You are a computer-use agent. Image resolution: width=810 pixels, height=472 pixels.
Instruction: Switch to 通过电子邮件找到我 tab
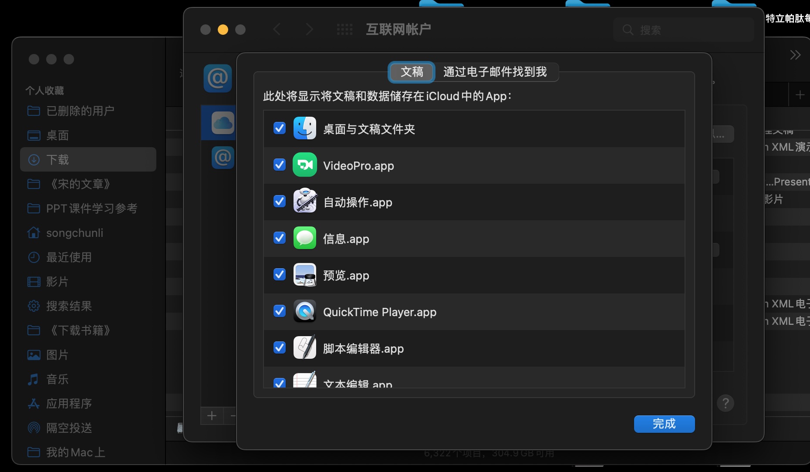click(x=495, y=72)
